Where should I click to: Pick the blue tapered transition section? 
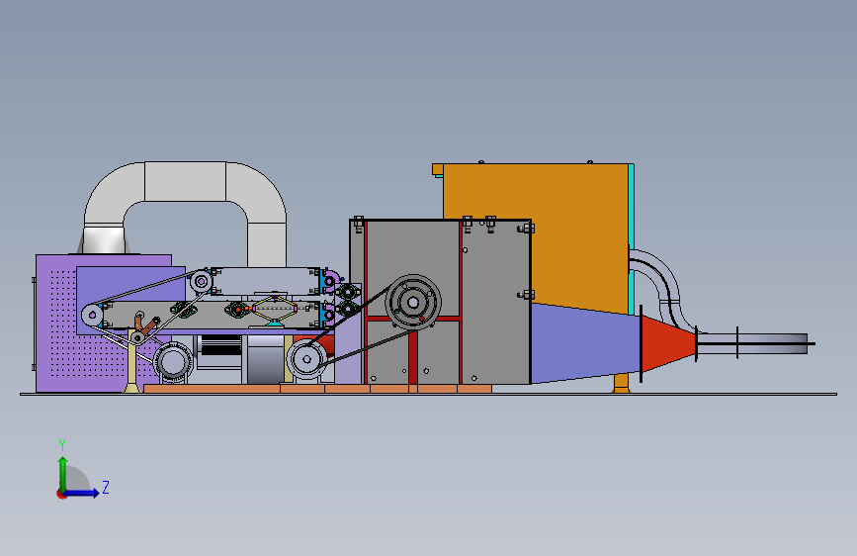pos(585,343)
